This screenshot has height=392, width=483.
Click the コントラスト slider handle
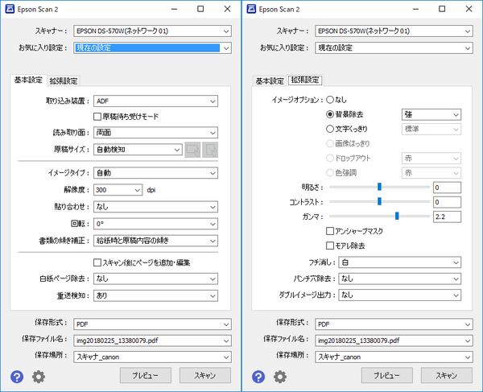[379, 201]
